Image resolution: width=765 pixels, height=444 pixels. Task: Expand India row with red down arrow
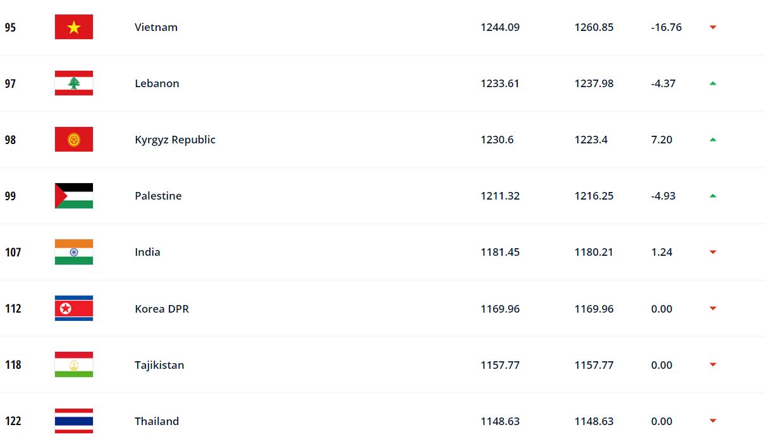coord(713,252)
